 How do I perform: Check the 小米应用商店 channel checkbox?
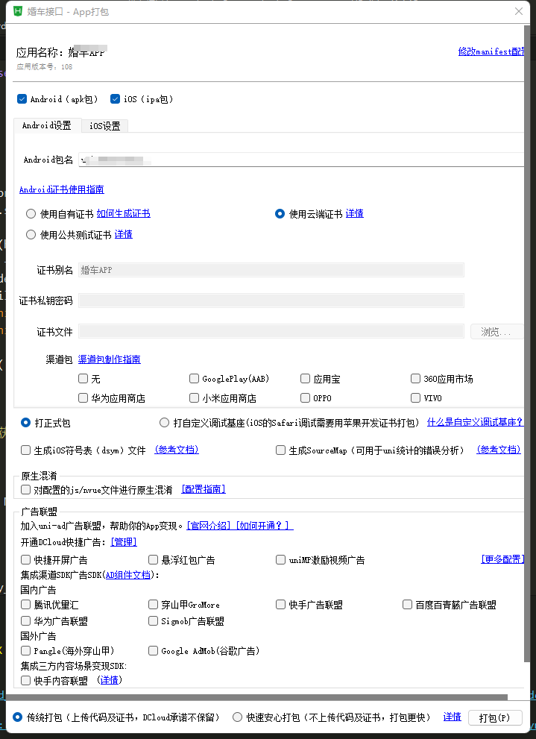pos(194,397)
